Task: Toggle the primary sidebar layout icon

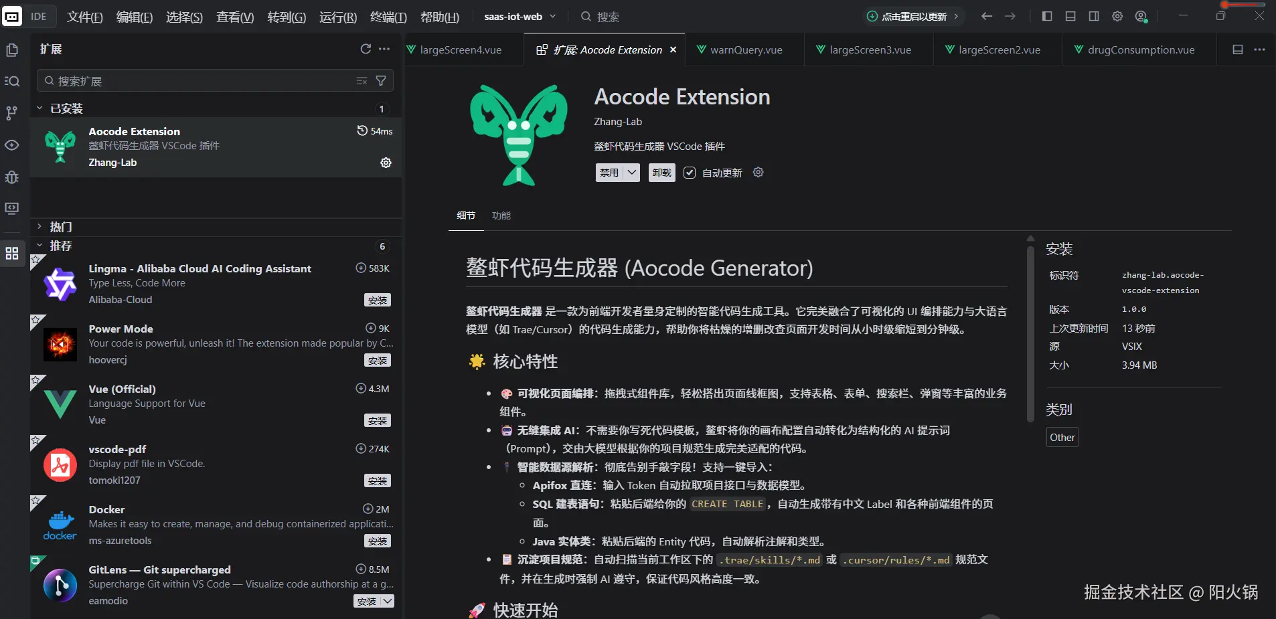Action: tap(1047, 16)
